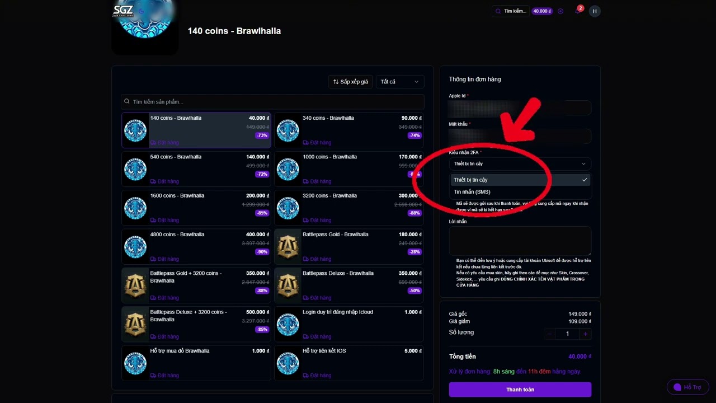Click Đặt hàng under Hỗ trợ mua đồ Brawlhalla
716x403 pixels.
164,376
